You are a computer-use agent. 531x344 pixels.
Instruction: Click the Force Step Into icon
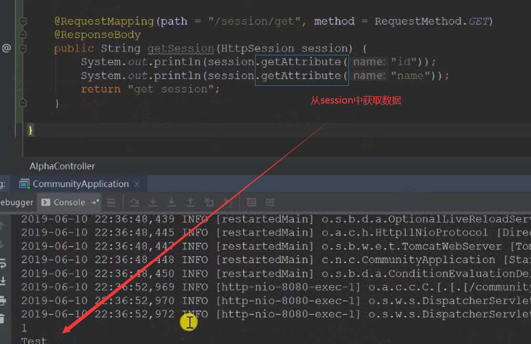pyautogui.click(x=172, y=202)
